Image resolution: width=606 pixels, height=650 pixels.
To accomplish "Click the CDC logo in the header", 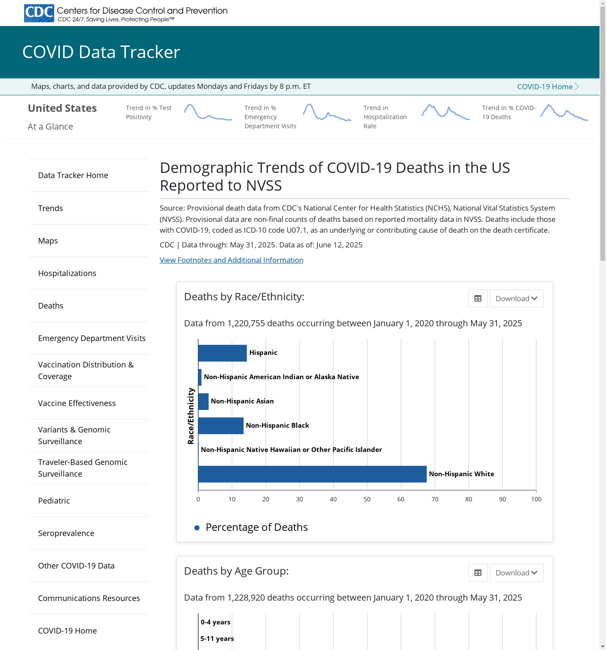I will tap(39, 13).
